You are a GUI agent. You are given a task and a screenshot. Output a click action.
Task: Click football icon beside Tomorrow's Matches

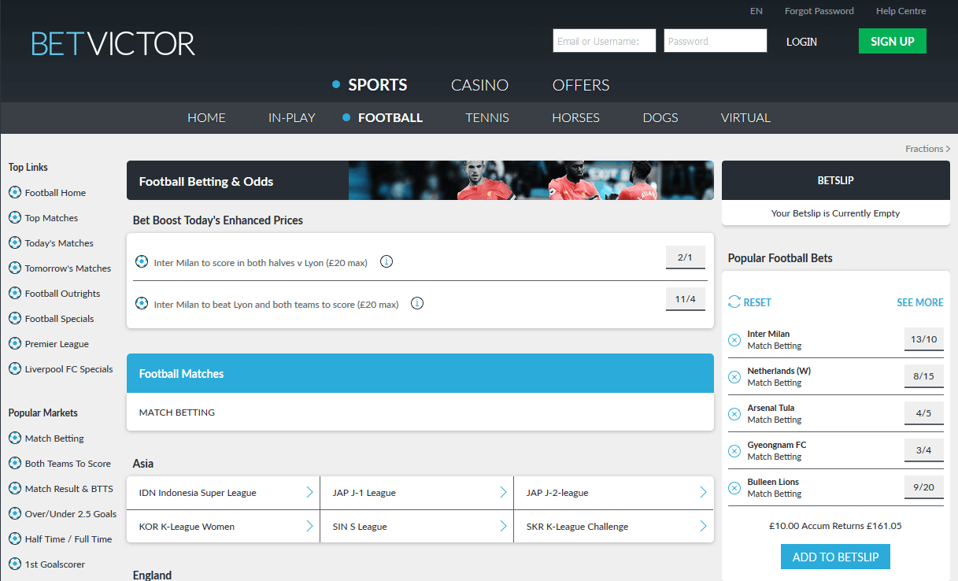[x=15, y=268]
